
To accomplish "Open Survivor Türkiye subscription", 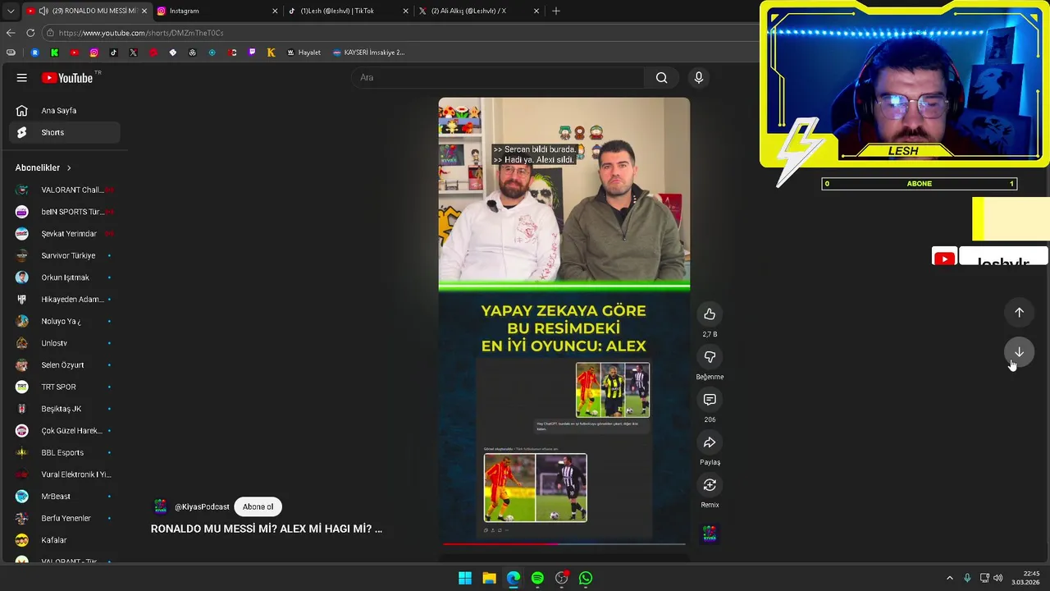I will point(64,255).
